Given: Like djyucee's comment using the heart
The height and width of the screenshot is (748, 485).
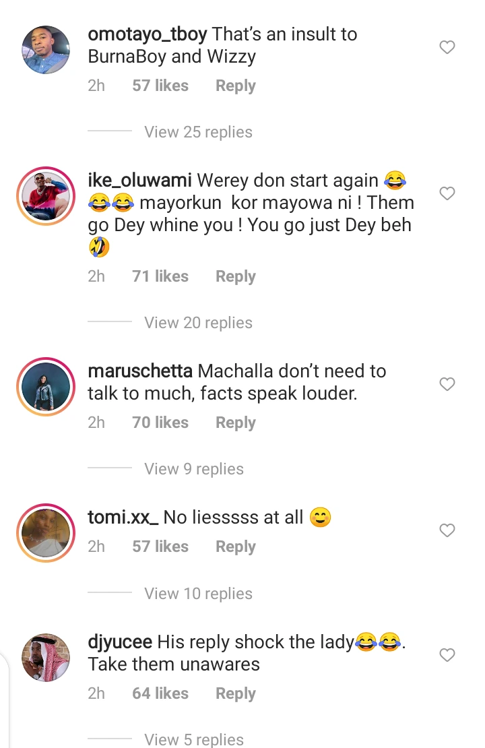Looking at the screenshot, I should pos(447,655).
